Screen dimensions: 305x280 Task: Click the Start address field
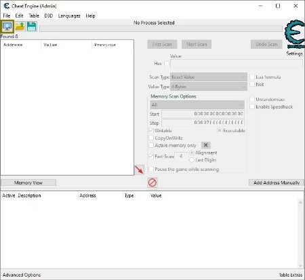tap(203, 114)
